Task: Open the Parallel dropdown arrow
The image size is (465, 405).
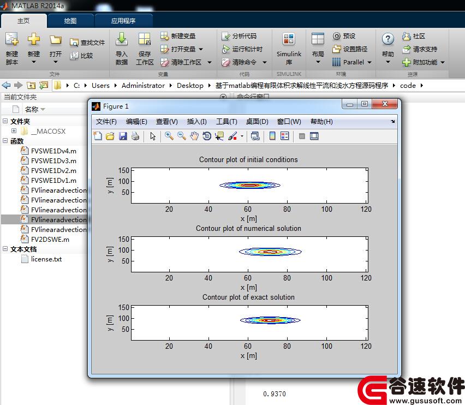Action: 369,62
